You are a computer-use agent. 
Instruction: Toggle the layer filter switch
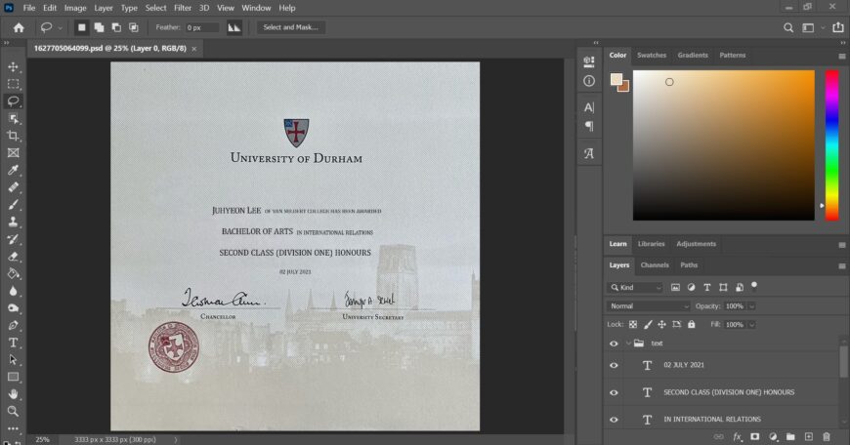pos(754,286)
